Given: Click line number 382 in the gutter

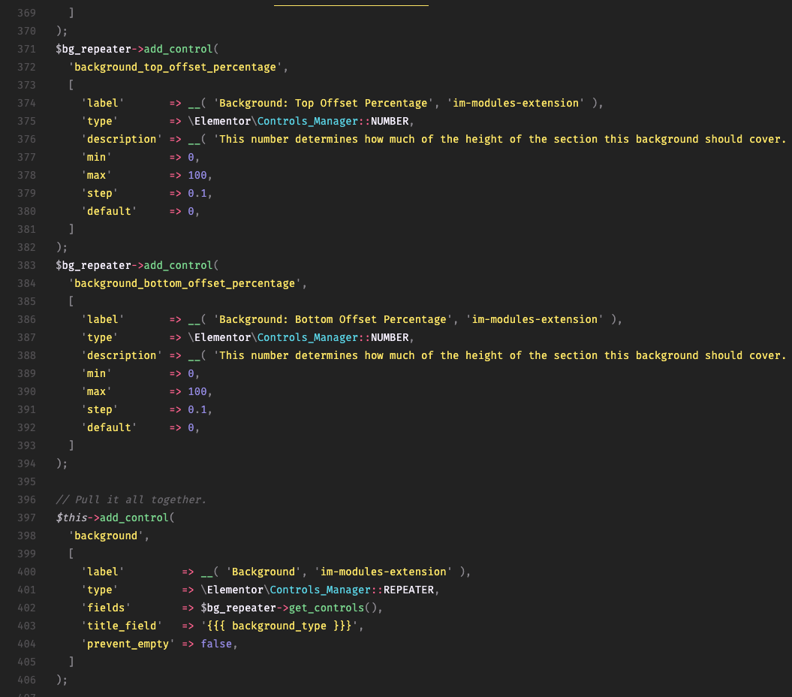Looking at the screenshot, I should point(27,247).
